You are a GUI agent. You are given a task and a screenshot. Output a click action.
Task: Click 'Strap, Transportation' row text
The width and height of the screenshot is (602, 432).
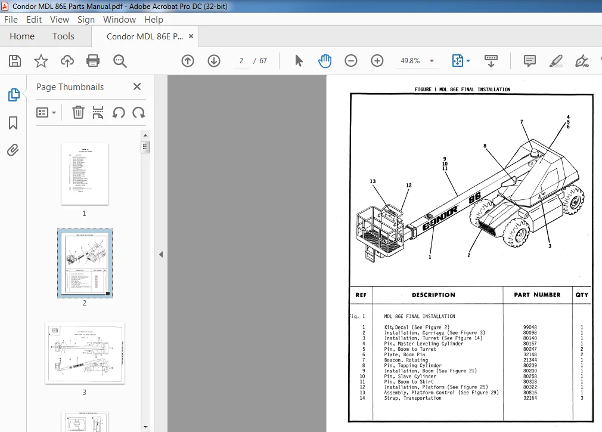coord(412,398)
